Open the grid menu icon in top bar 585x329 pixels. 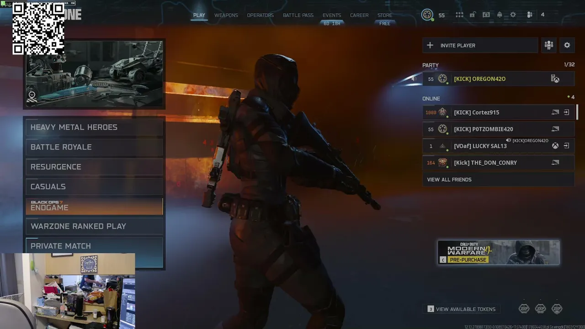pos(459,15)
